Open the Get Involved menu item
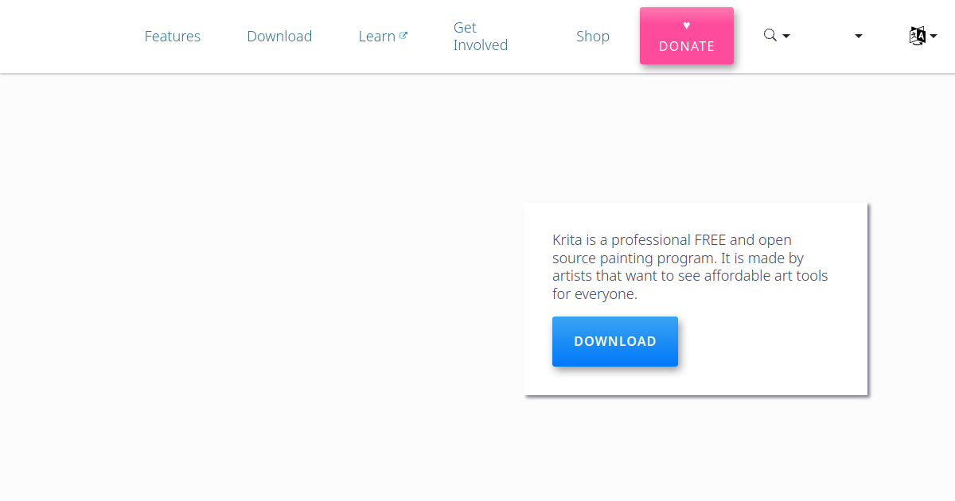Viewport: 955px width, 501px height. click(481, 37)
